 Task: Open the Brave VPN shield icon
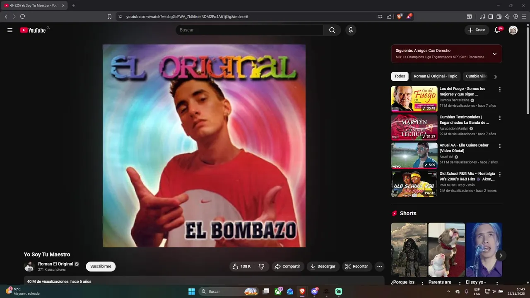click(x=516, y=17)
